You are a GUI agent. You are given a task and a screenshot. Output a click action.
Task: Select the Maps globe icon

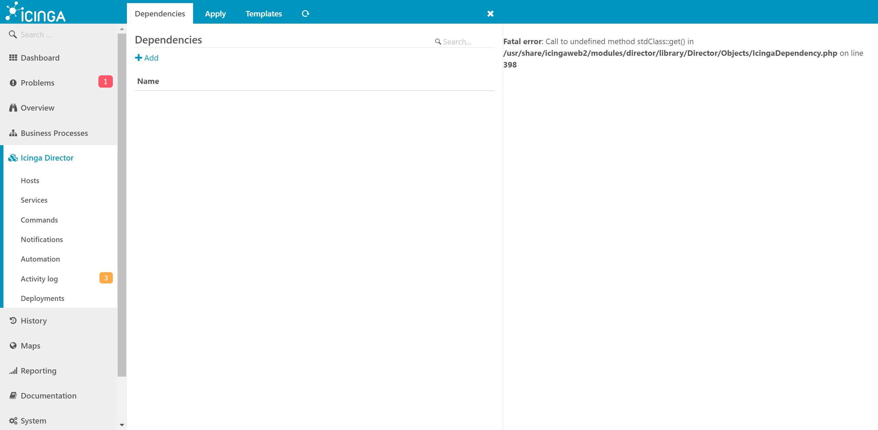coord(13,345)
